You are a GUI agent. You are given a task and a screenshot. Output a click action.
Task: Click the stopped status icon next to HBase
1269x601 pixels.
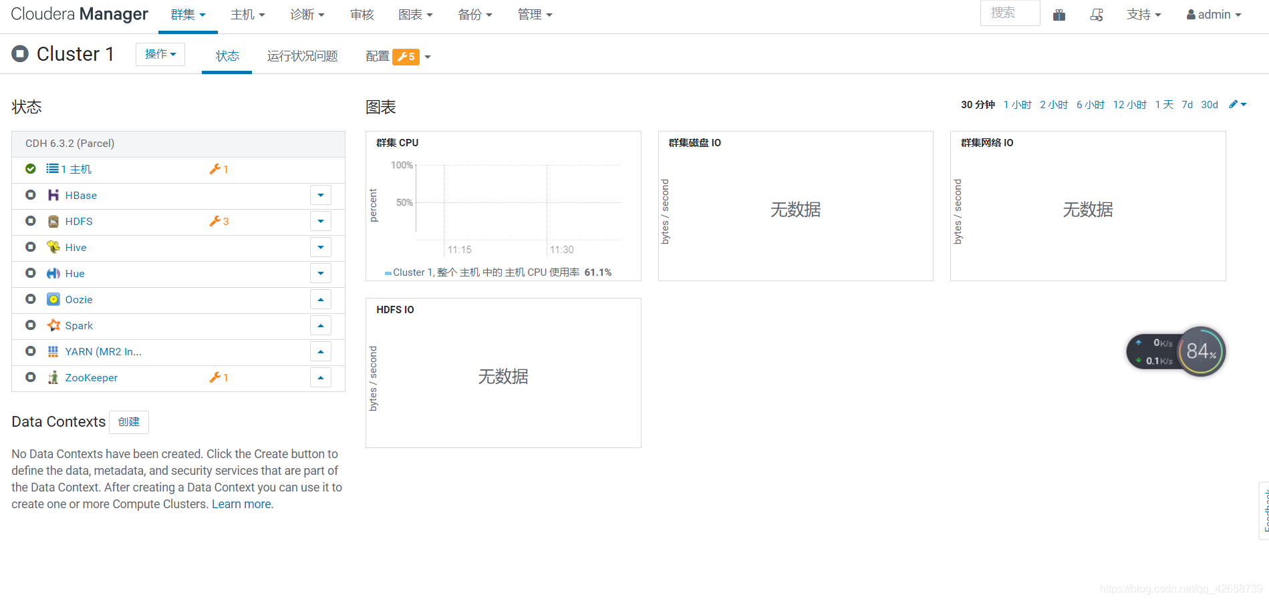31,195
